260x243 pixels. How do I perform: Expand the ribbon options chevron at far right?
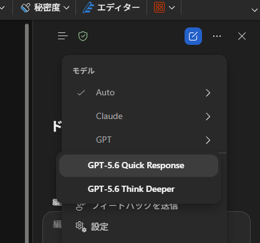(x=254, y=10)
